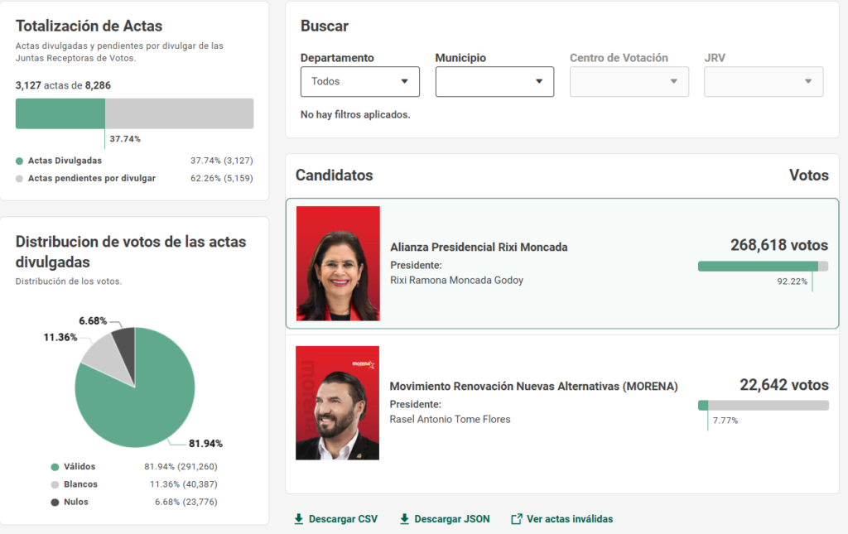This screenshot has height=534, width=848.
Task: Click the gray Actas pendientes legend dot
Action: (20, 179)
